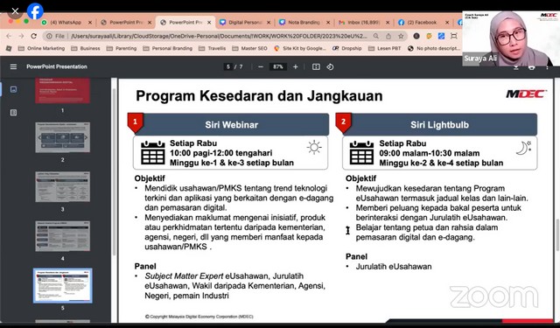Click the zoom out minus icon
560x328 pixels.
coord(261,66)
